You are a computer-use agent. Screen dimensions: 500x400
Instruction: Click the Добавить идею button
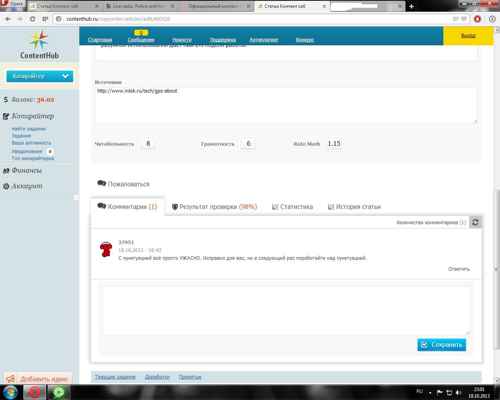click(38, 379)
